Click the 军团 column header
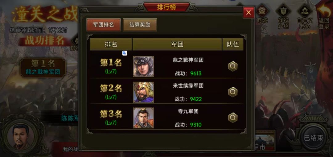Screen dimensions: 333x157 (x=177, y=44)
